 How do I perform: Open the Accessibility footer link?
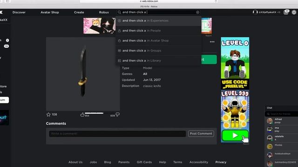[199, 162]
